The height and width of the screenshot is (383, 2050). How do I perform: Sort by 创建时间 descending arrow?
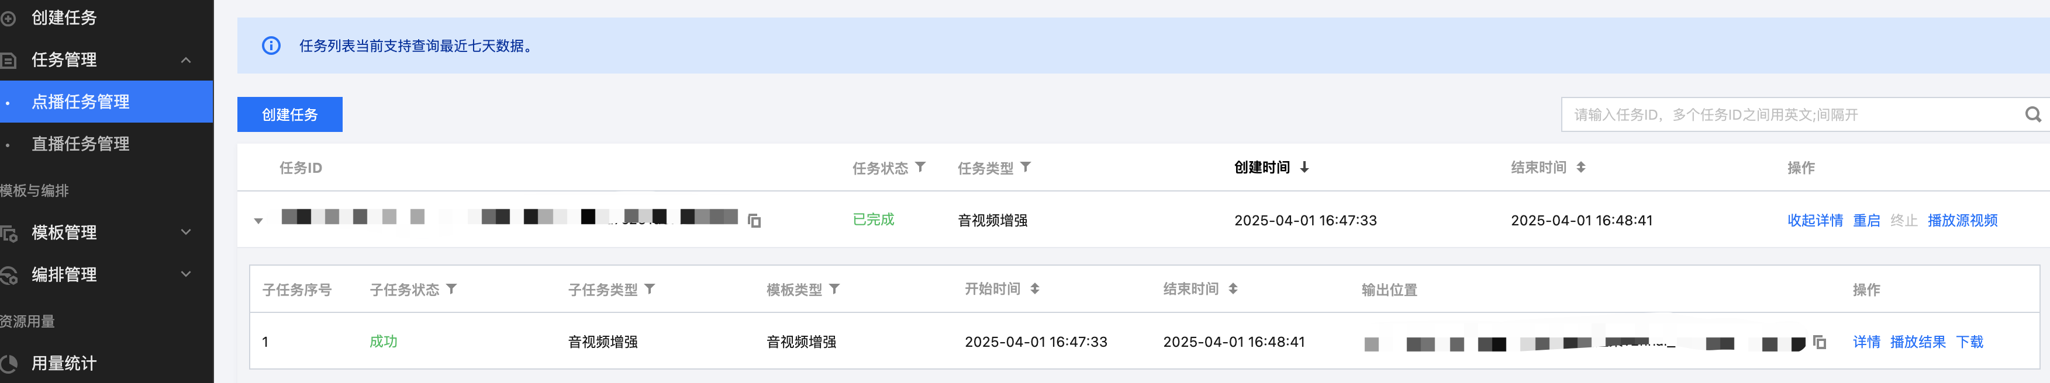click(x=1304, y=168)
